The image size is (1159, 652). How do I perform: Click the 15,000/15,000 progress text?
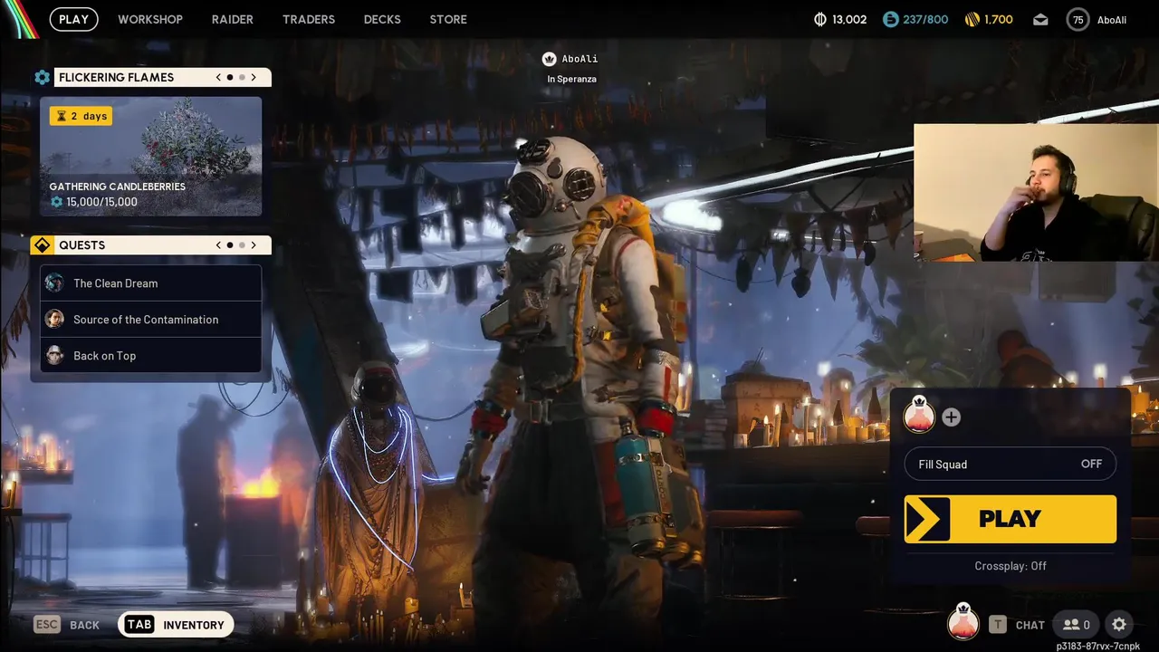click(101, 202)
